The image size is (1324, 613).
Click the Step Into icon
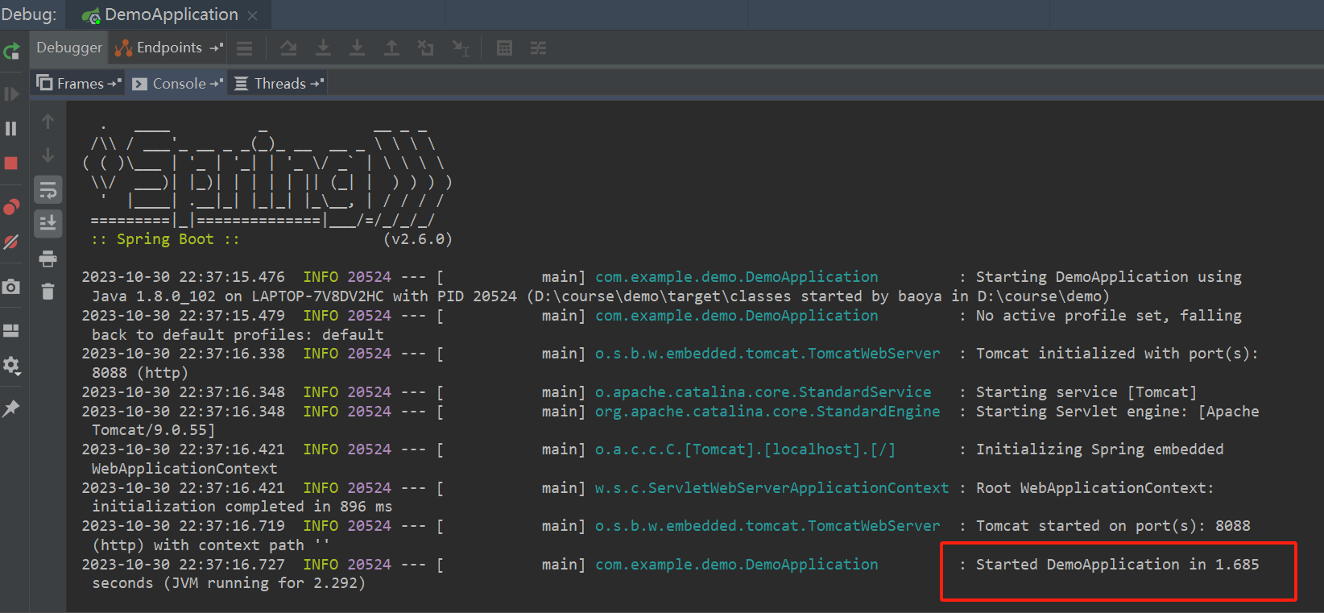323,48
